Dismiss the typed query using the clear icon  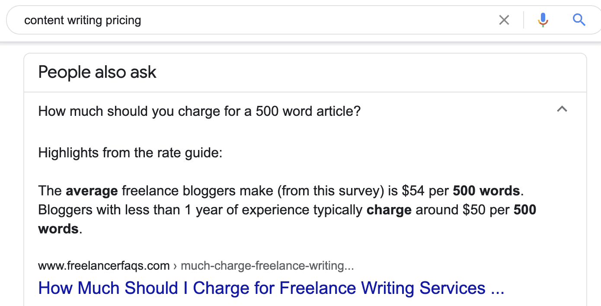coord(504,20)
